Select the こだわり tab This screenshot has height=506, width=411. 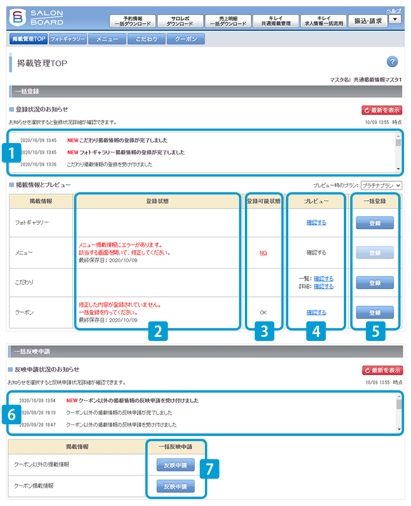146,39
